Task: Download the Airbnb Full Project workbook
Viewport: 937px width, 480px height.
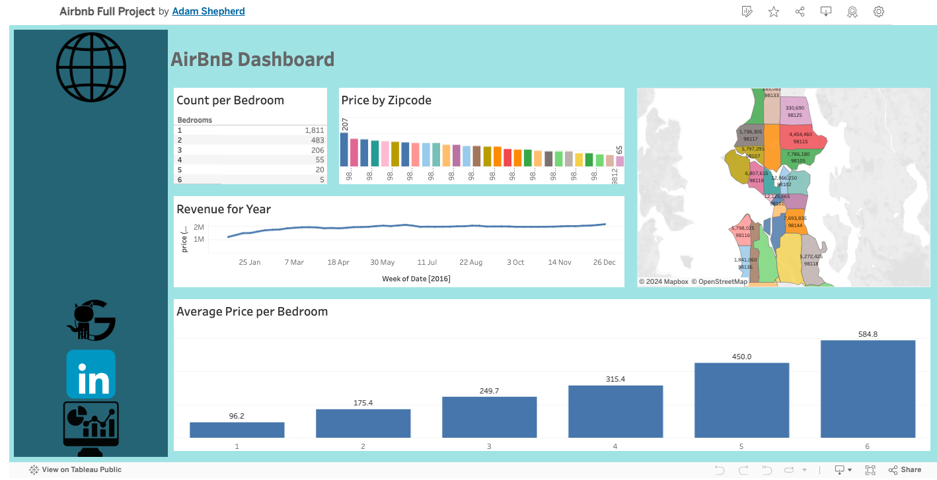Action: pyautogui.click(x=826, y=11)
